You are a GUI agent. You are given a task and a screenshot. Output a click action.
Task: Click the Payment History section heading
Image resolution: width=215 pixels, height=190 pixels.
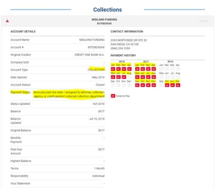(123, 55)
